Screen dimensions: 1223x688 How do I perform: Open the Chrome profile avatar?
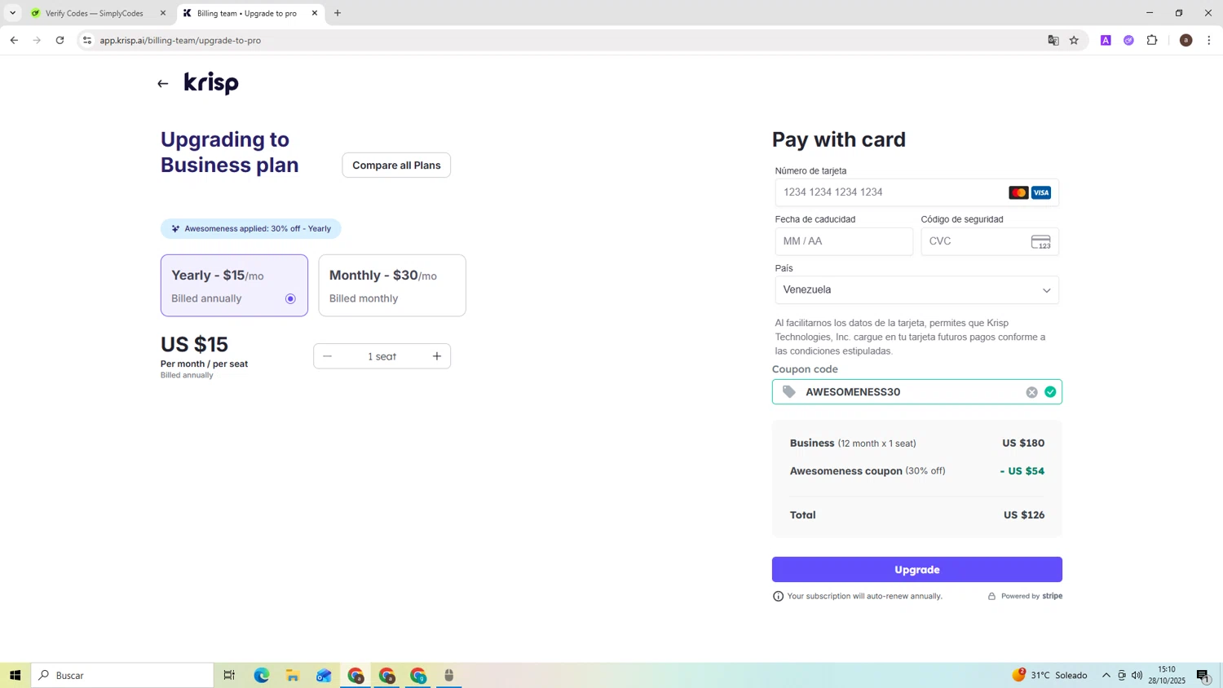coord(1186,40)
